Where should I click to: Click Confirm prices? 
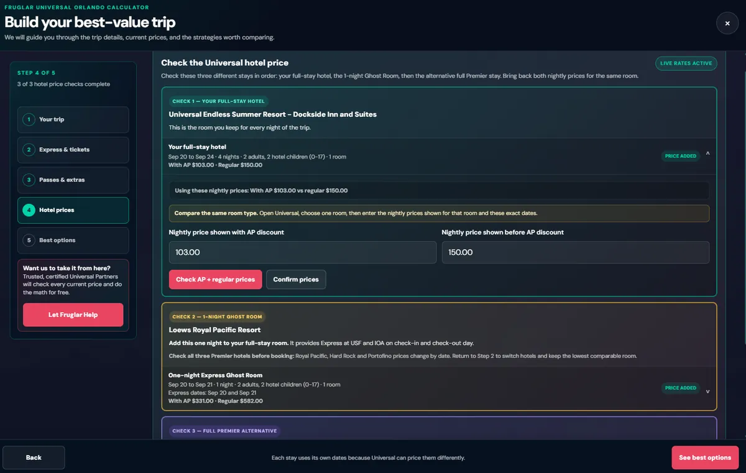(296, 280)
